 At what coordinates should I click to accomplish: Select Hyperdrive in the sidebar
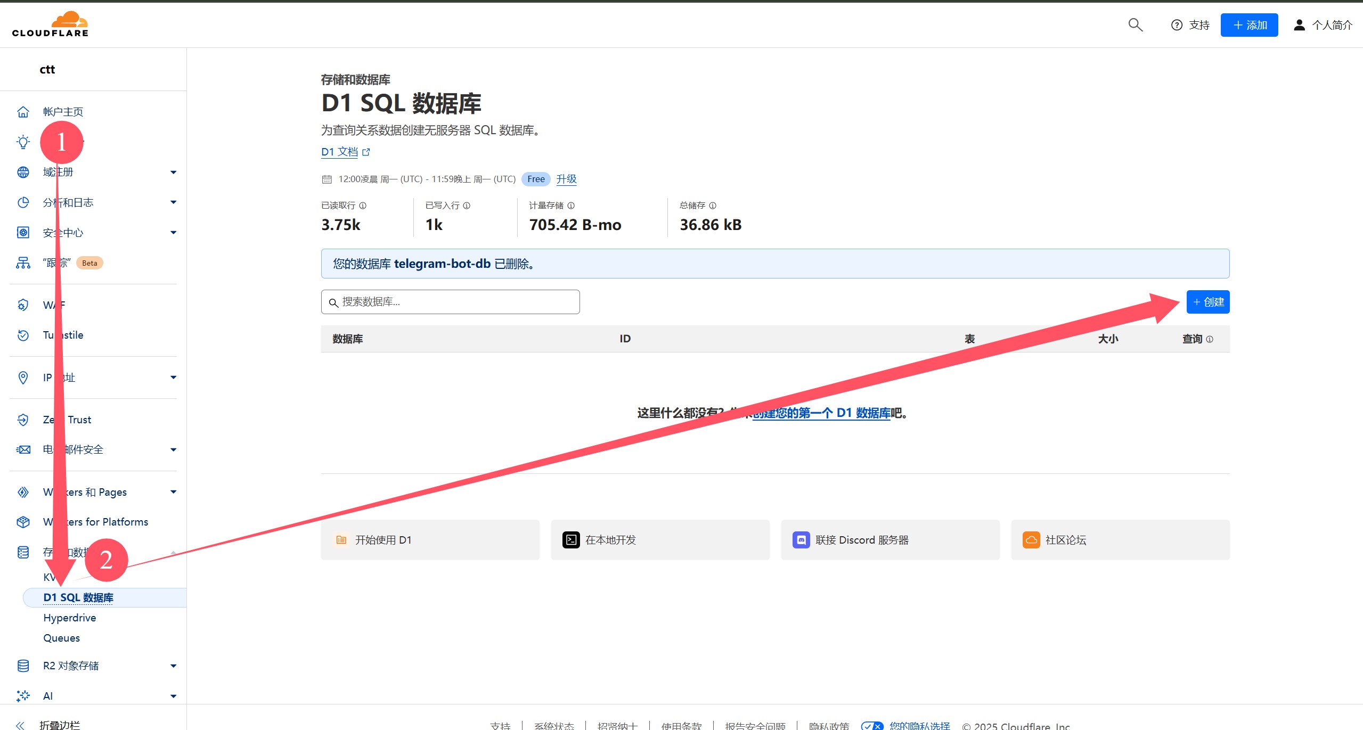click(x=70, y=618)
